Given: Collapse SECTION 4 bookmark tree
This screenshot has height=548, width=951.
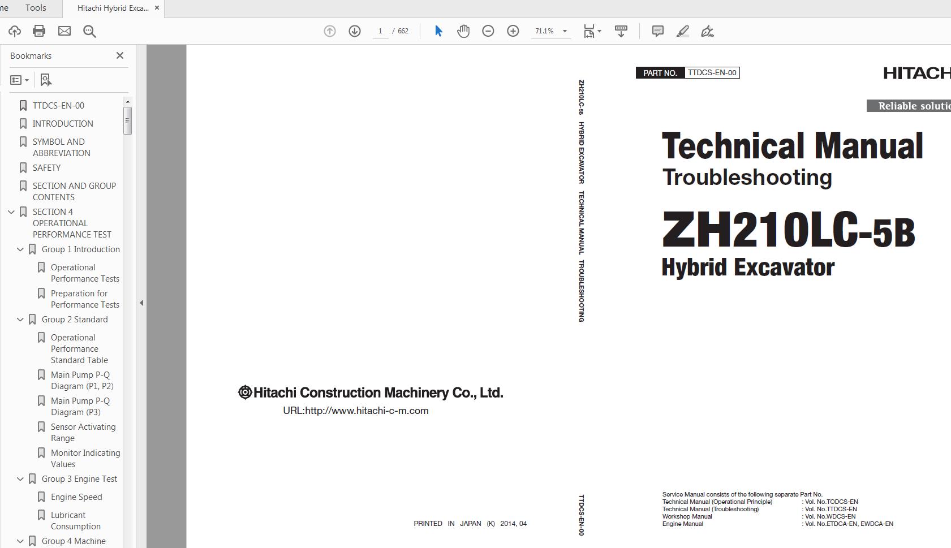Looking at the screenshot, I should click(x=11, y=212).
